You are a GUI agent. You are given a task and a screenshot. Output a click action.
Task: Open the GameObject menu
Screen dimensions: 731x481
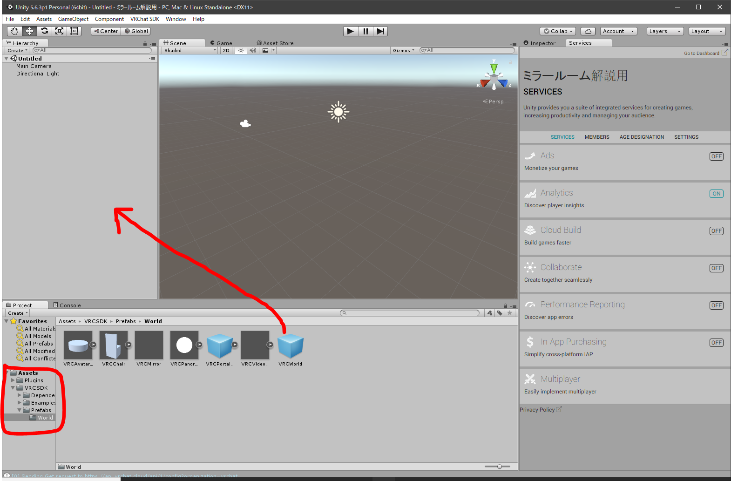click(x=73, y=19)
